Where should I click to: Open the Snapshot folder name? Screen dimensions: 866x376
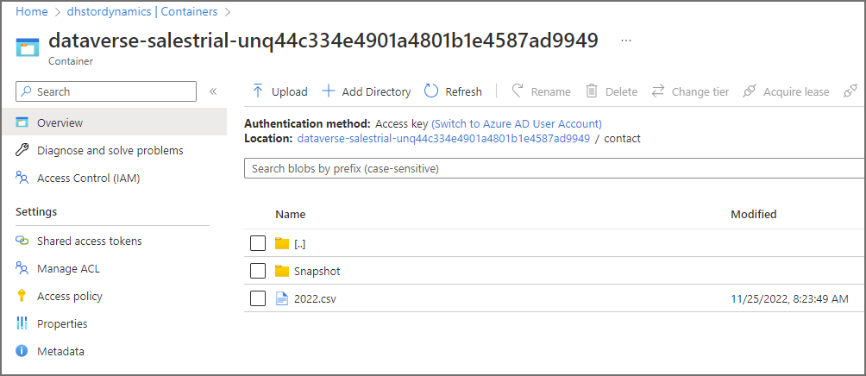[x=317, y=271]
